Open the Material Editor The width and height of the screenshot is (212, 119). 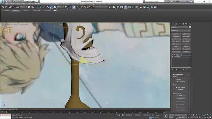coord(137,7)
